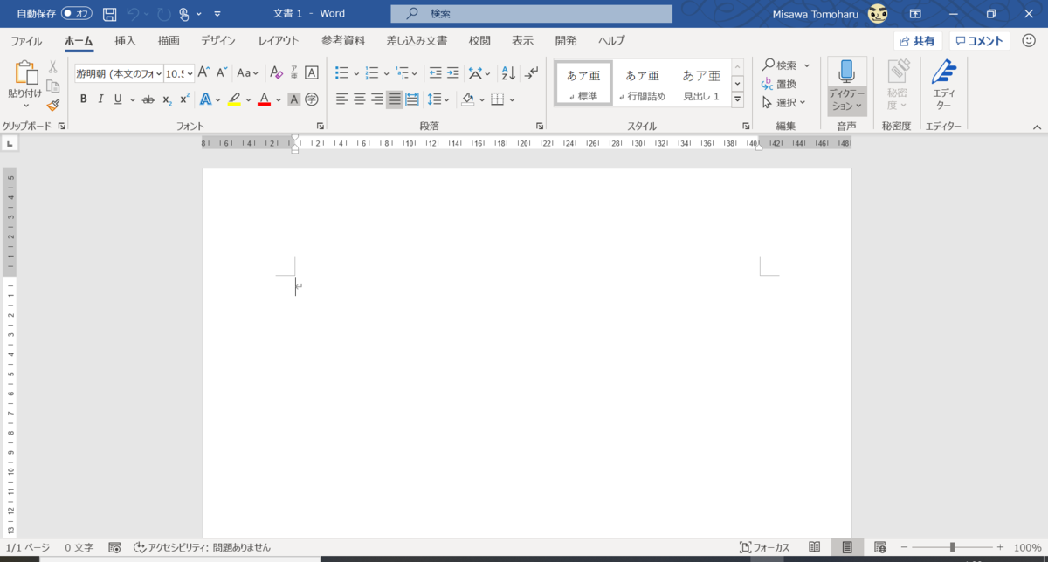1048x562 pixels.
Task: Apply subscript formatting
Action: (x=167, y=99)
